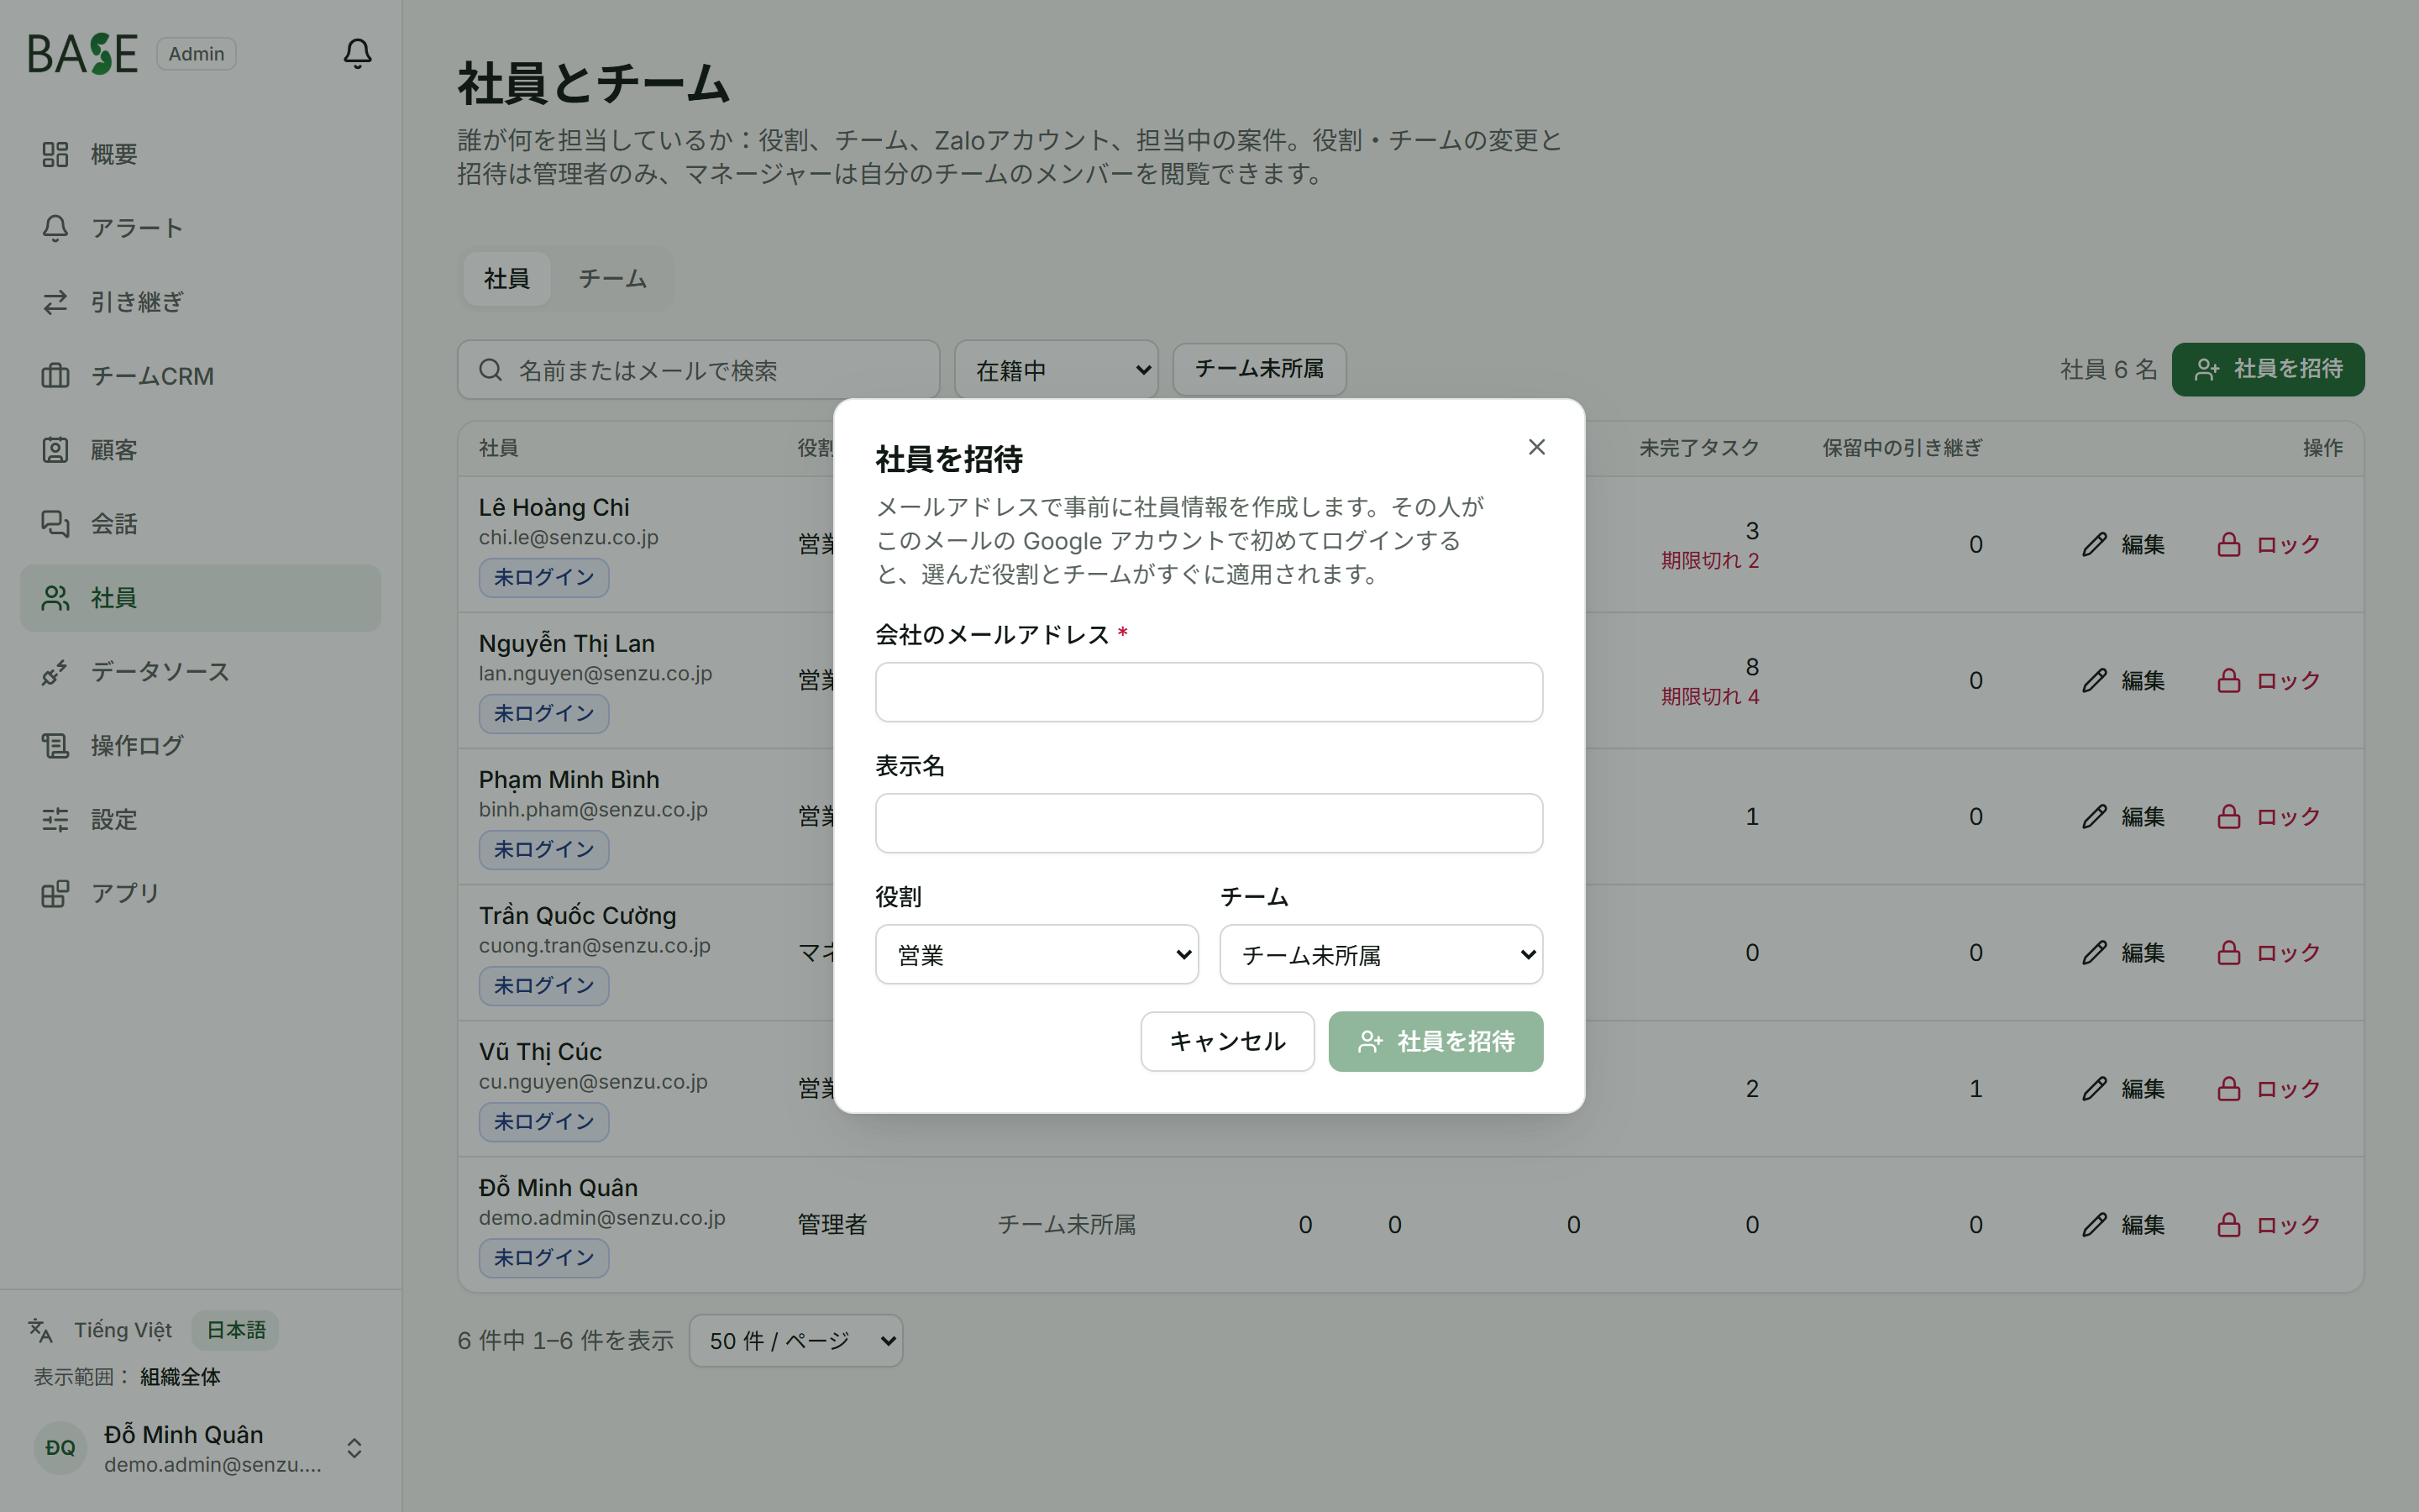Viewport: 2419px width, 1512px height.
Task: Close the 社員を招待 dialog with X
Action: tap(1536, 447)
